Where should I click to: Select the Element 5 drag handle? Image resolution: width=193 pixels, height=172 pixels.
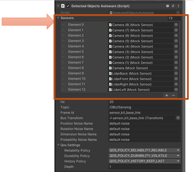(x=63, y=52)
